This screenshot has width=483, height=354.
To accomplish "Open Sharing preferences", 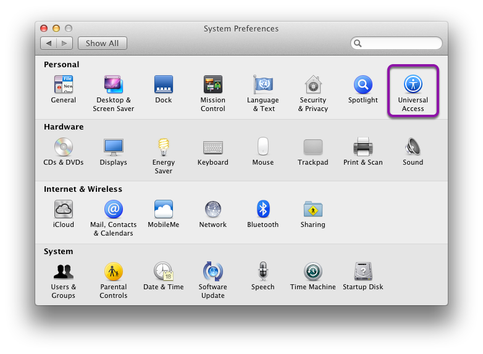I will click(313, 214).
